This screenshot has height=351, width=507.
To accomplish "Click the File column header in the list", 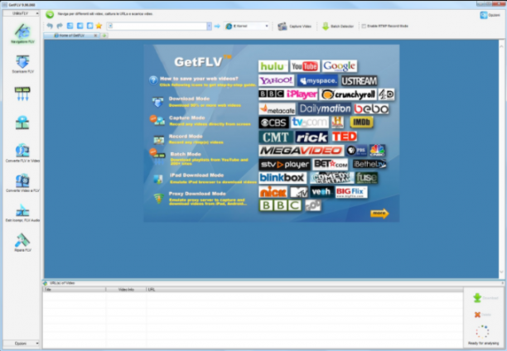I will point(75,290).
